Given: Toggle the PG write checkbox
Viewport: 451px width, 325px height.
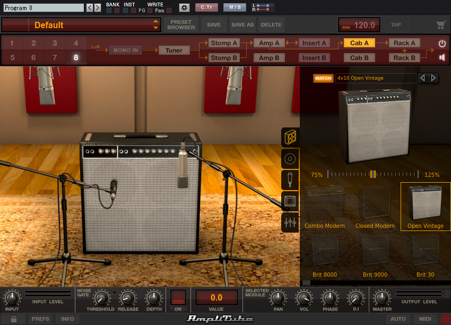Looking at the screenshot, I should [x=150, y=11].
